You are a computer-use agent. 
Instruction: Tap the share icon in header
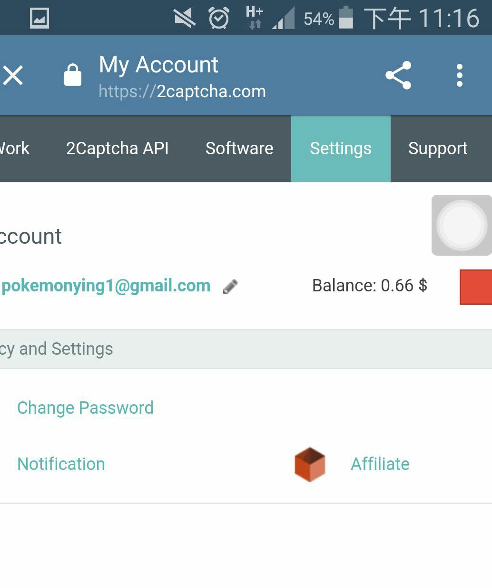click(x=398, y=75)
